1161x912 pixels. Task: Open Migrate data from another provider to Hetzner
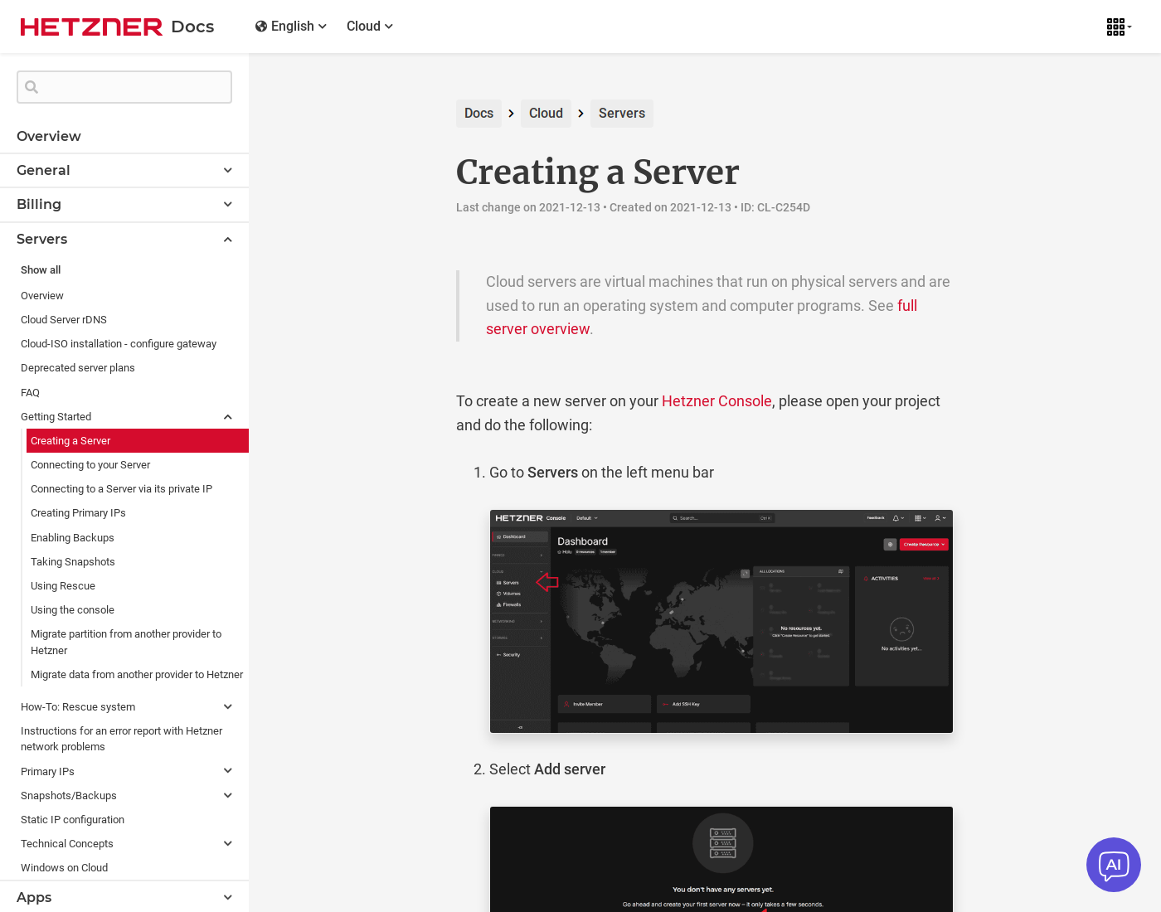coord(137,675)
